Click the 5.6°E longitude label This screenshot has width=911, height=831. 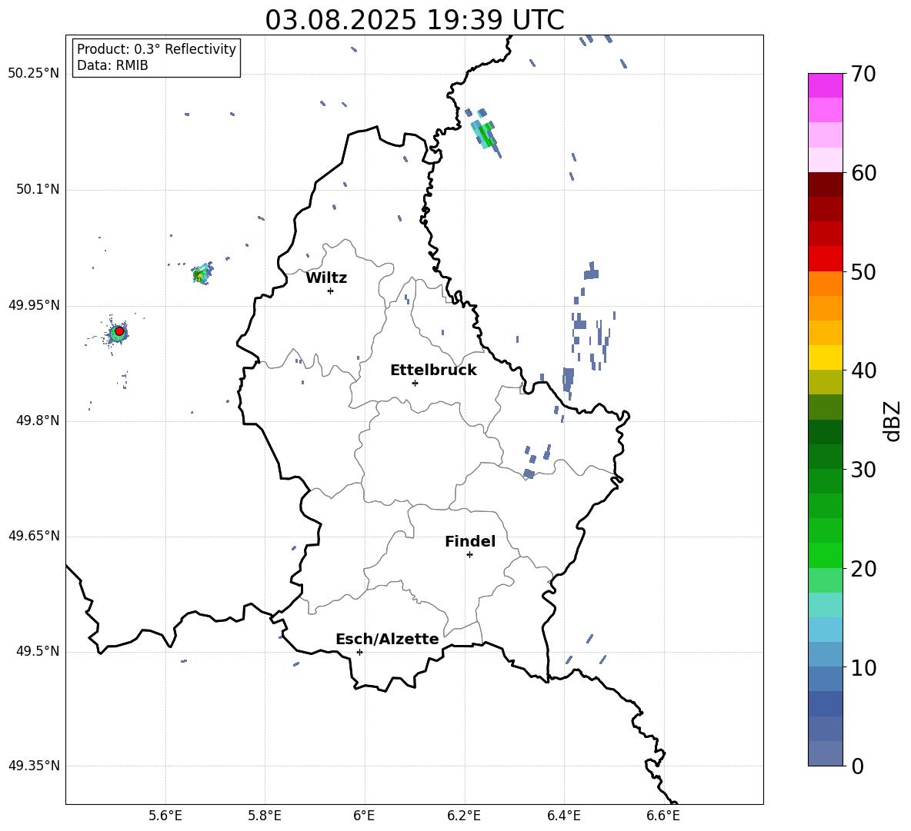165,816
